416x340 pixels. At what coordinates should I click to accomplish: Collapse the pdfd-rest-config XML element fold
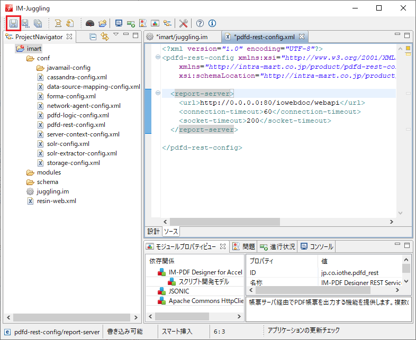pyautogui.click(x=158, y=58)
